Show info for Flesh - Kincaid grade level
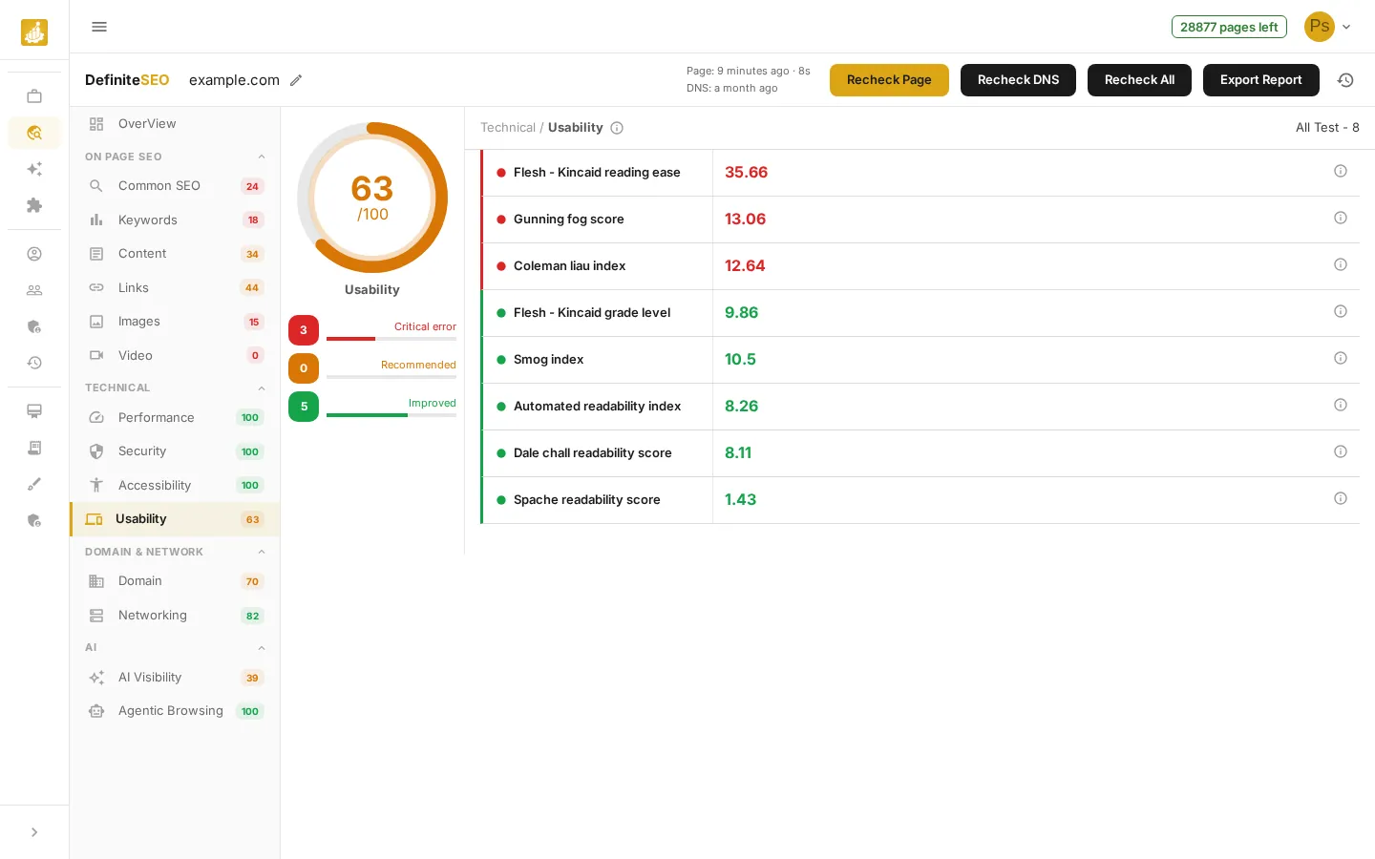1375x859 pixels. click(x=1341, y=311)
